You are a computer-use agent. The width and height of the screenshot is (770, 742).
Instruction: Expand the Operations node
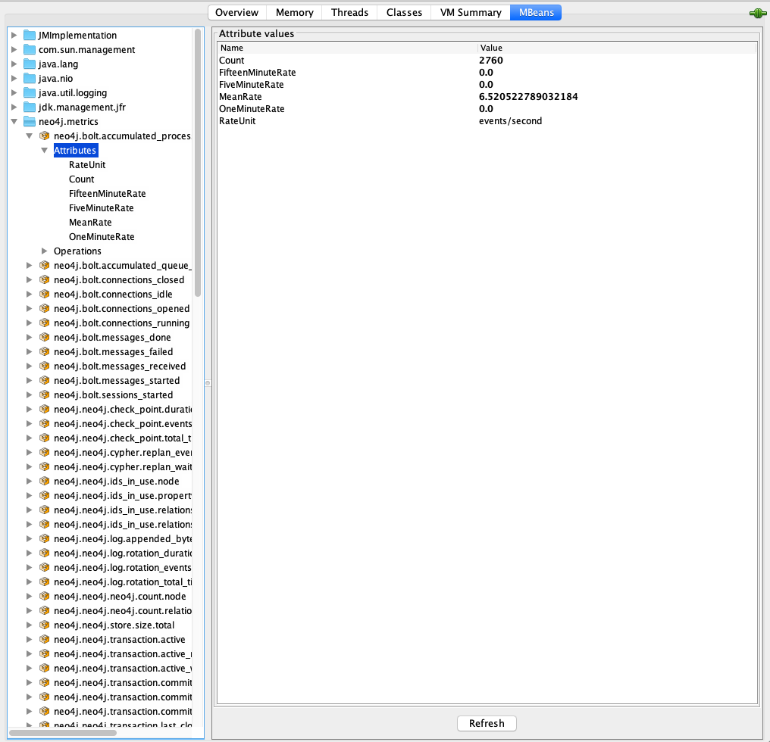45,251
